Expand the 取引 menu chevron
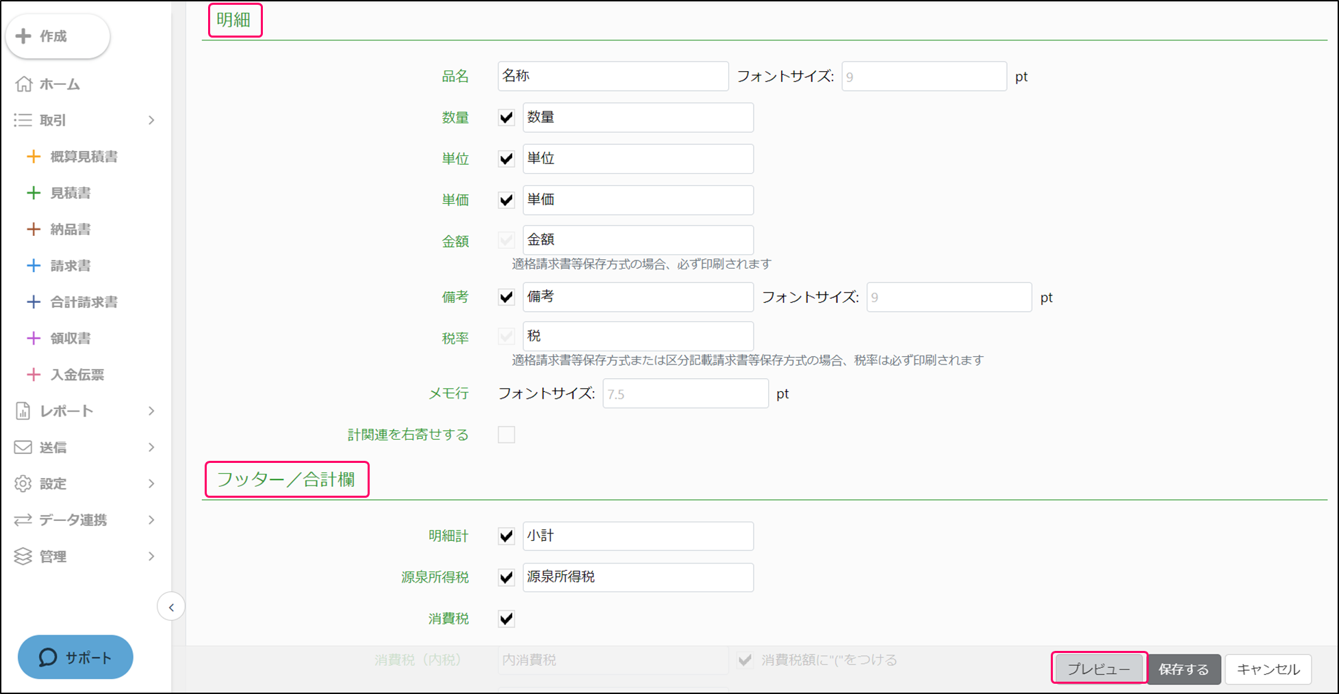The image size is (1339, 694). 151,120
